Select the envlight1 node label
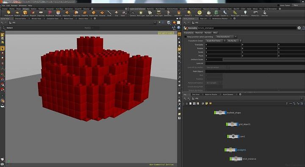The width and height of the screenshot is (305, 167). tap(241, 150)
